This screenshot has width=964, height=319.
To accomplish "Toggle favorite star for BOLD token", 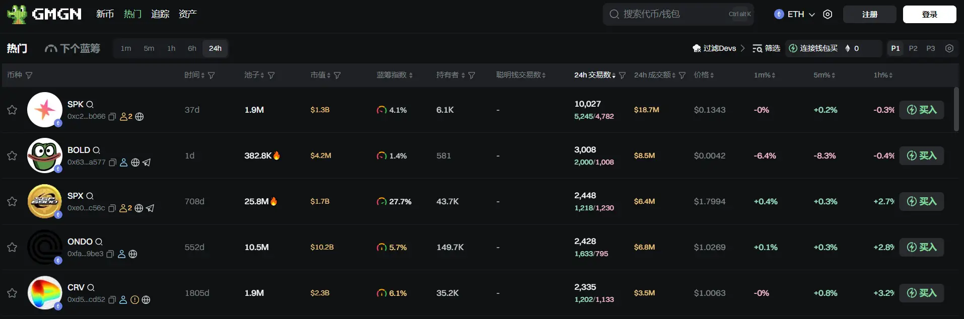I will pos(12,155).
